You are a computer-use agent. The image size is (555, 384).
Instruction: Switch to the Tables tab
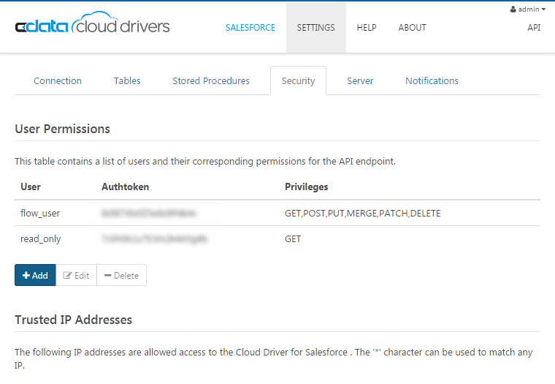tap(127, 81)
